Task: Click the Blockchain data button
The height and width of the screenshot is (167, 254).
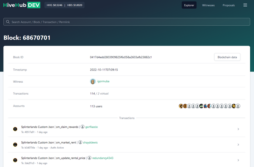Action: [x=227, y=57]
